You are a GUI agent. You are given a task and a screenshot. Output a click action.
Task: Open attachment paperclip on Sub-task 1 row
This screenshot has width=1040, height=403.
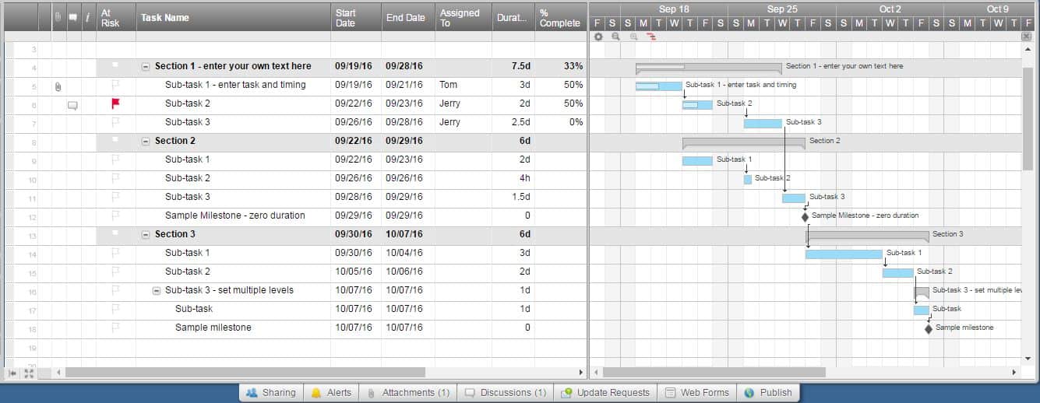pos(58,86)
